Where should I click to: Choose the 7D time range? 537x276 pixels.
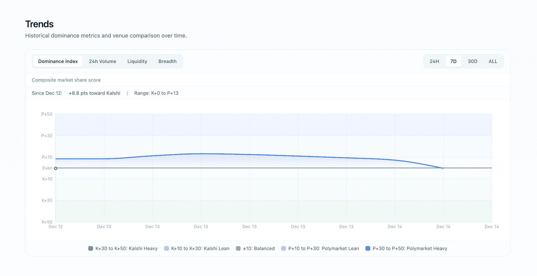tap(453, 61)
